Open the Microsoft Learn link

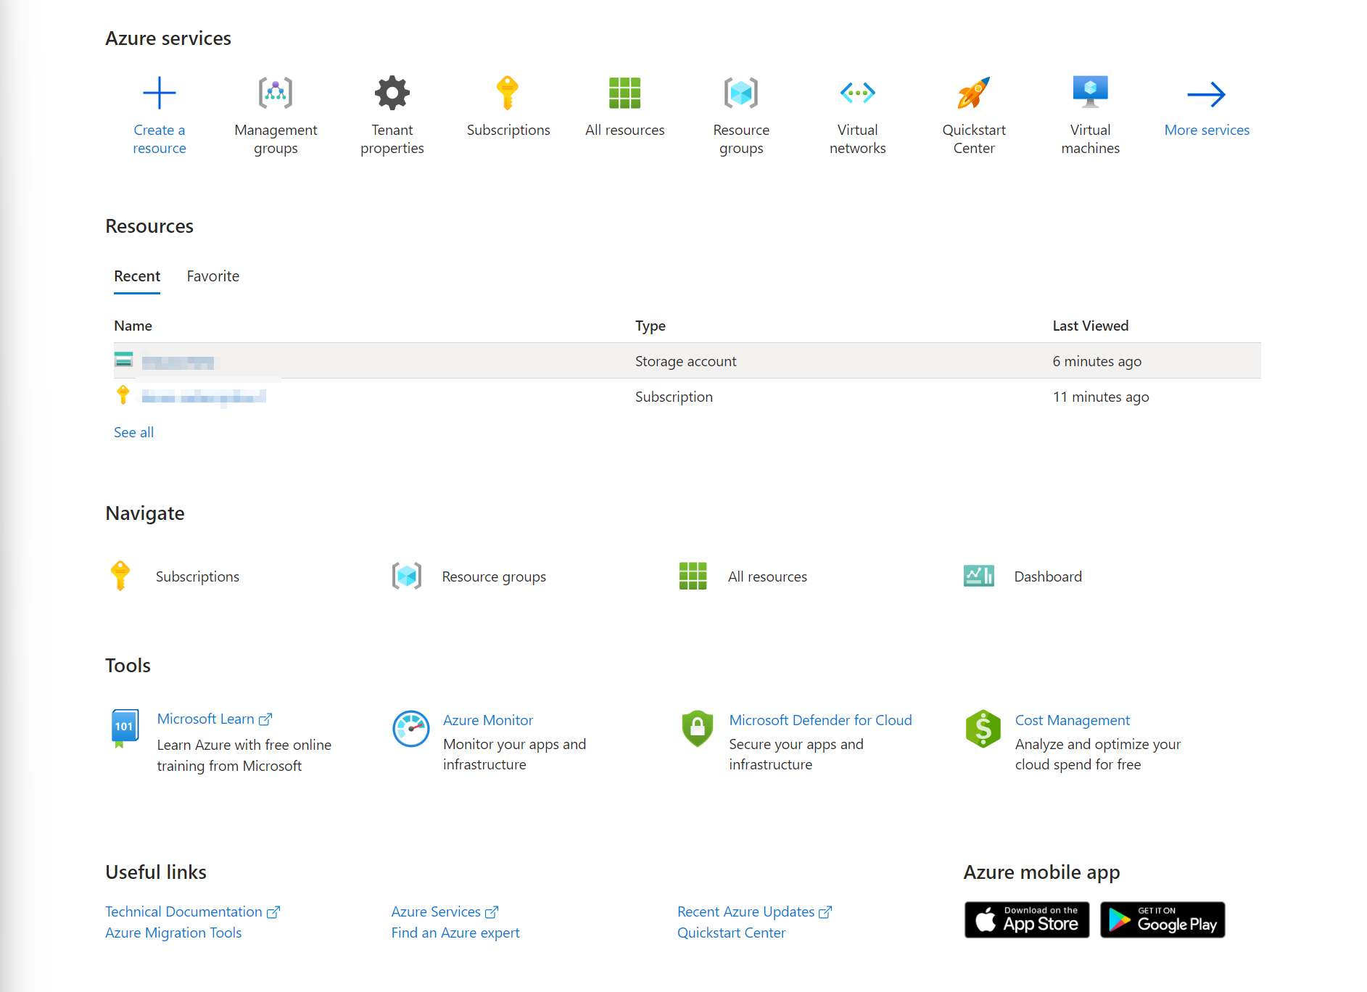tap(206, 719)
